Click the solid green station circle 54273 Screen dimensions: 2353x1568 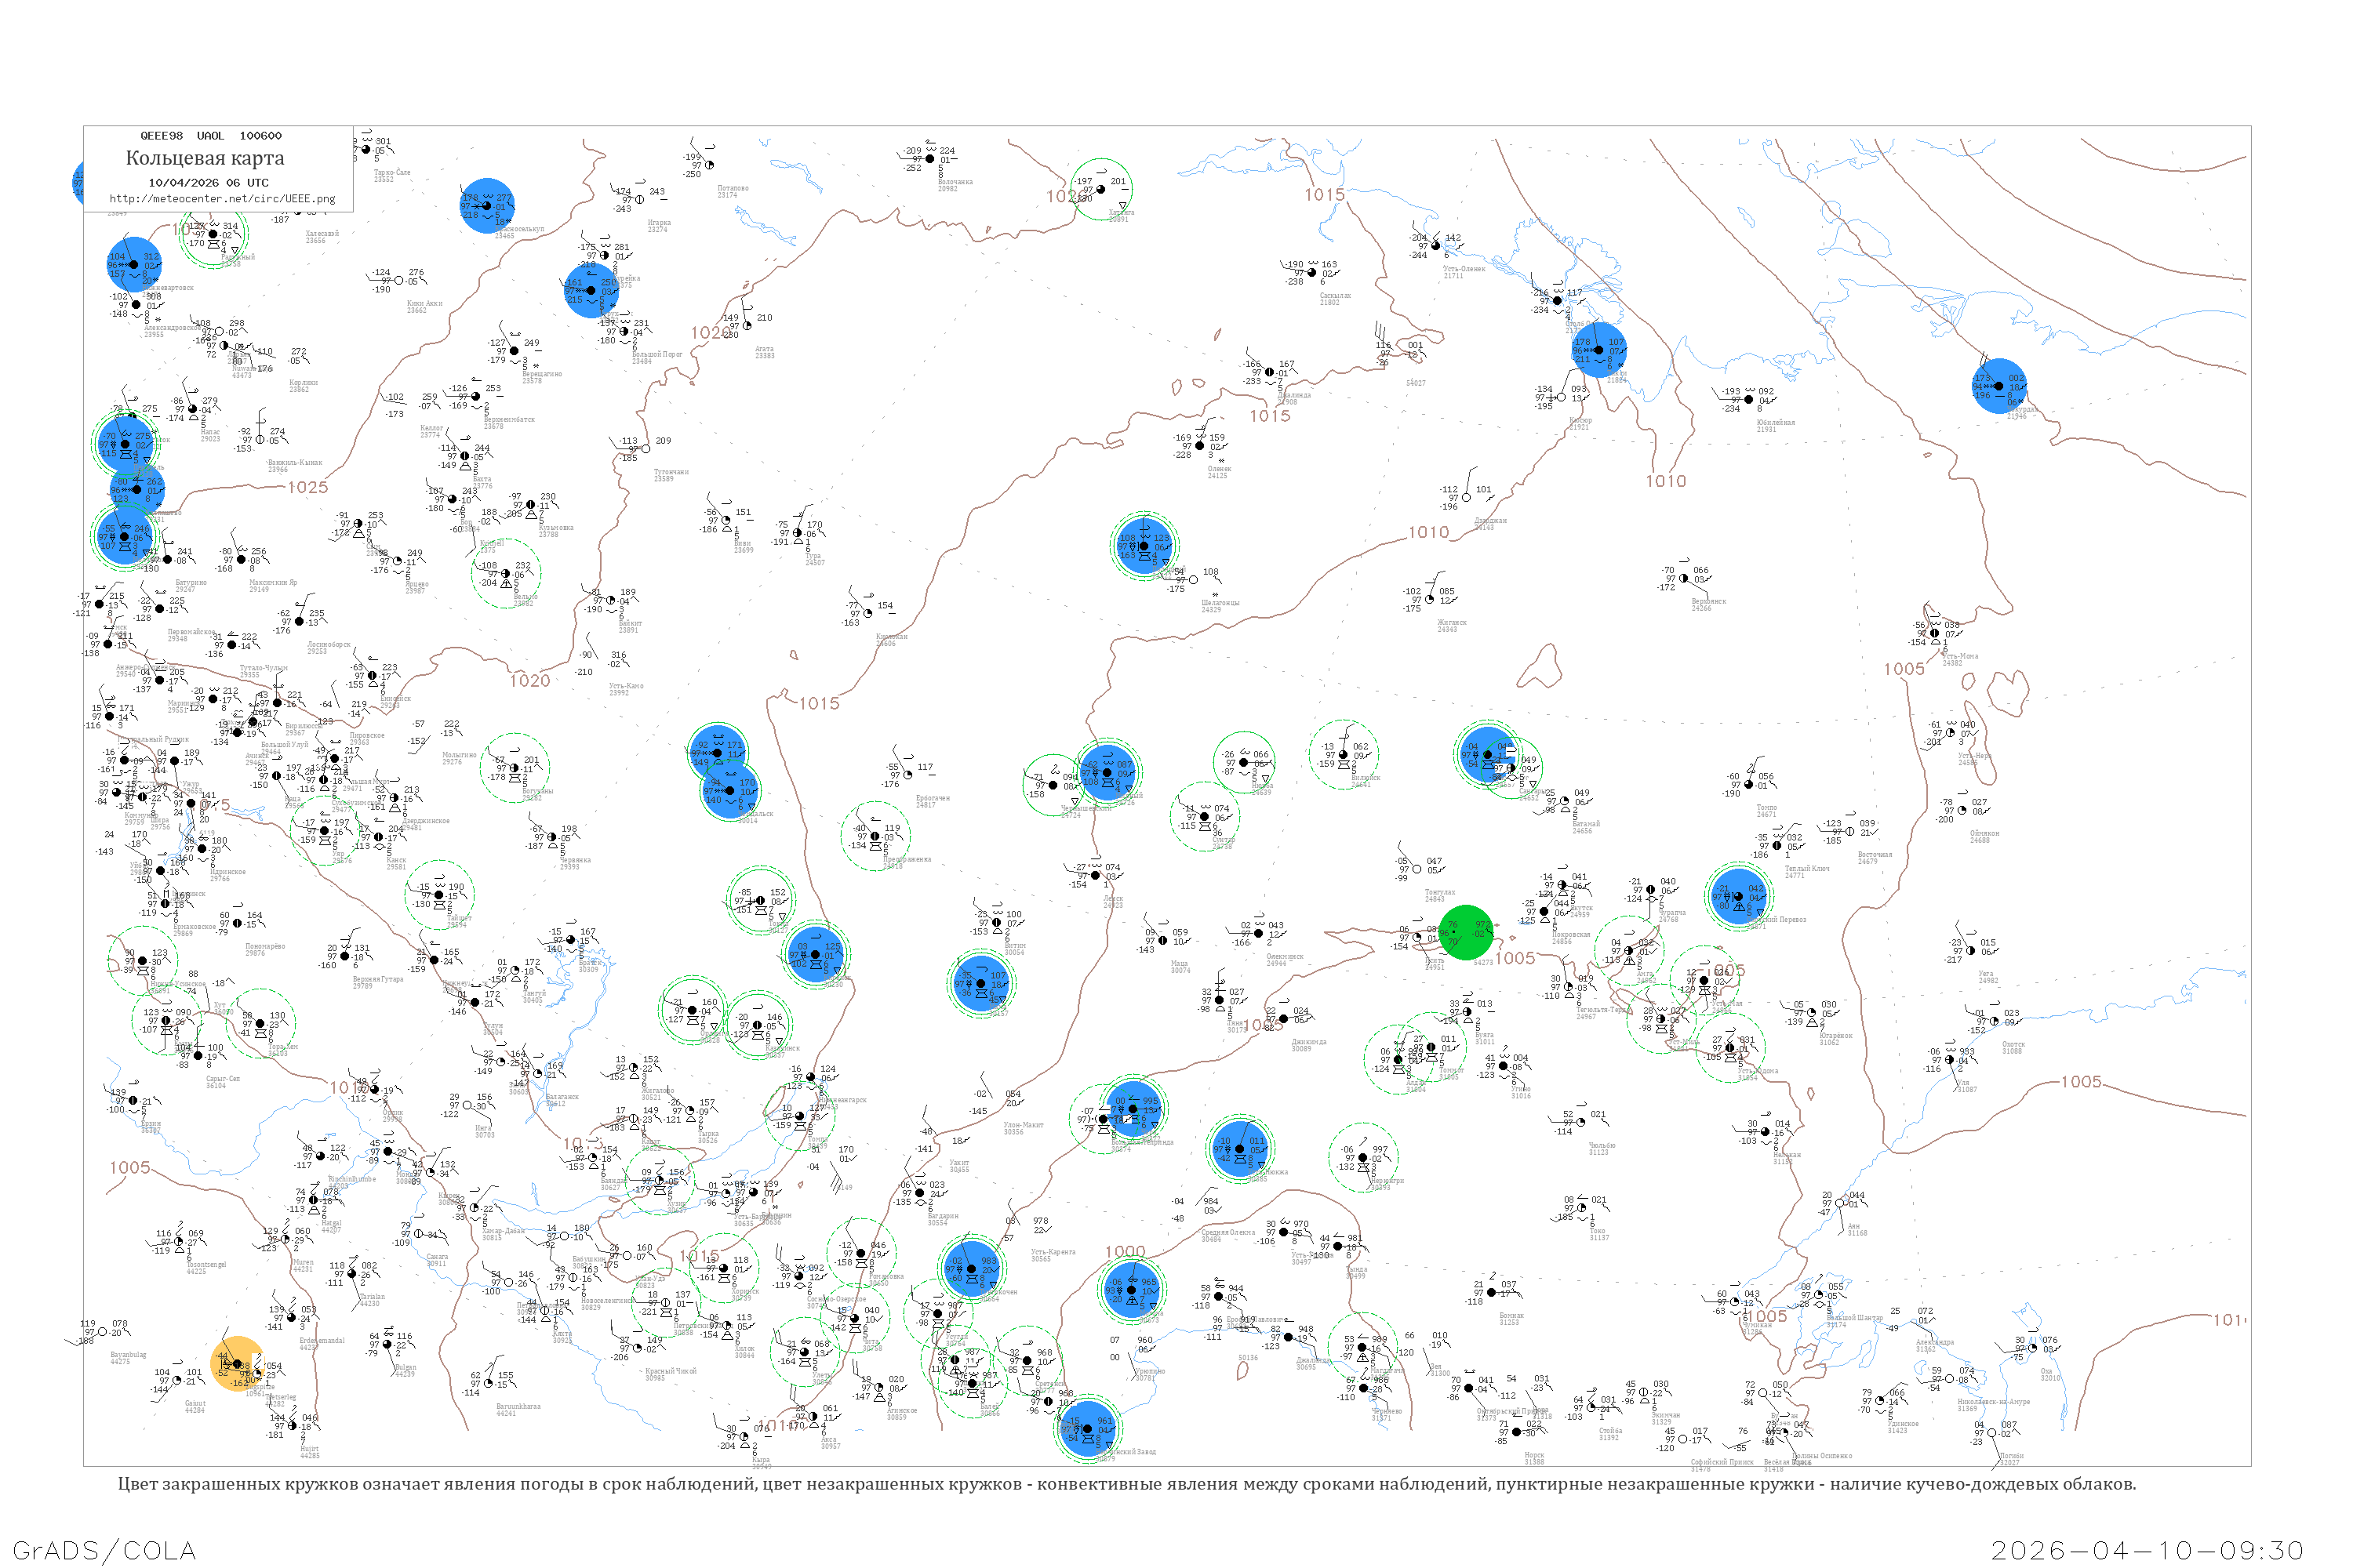[1466, 933]
